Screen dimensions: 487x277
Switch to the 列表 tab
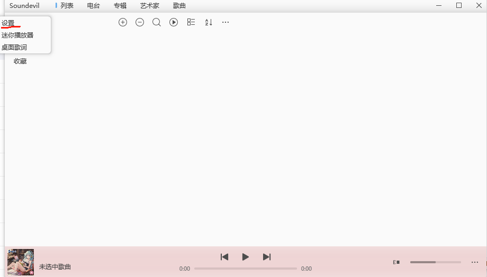[67, 6]
